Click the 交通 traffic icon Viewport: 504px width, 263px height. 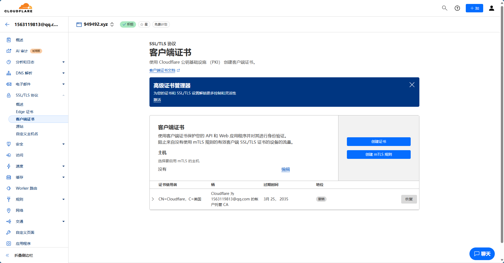click(x=9, y=221)
